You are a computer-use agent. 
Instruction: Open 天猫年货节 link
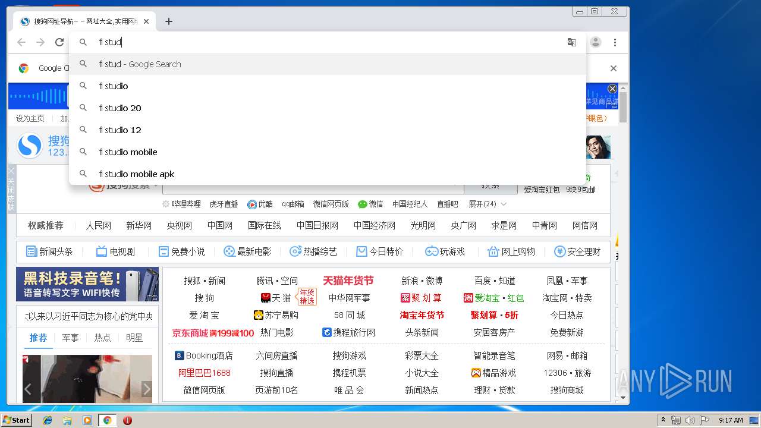pyautogui.click(x=348, y=281)
